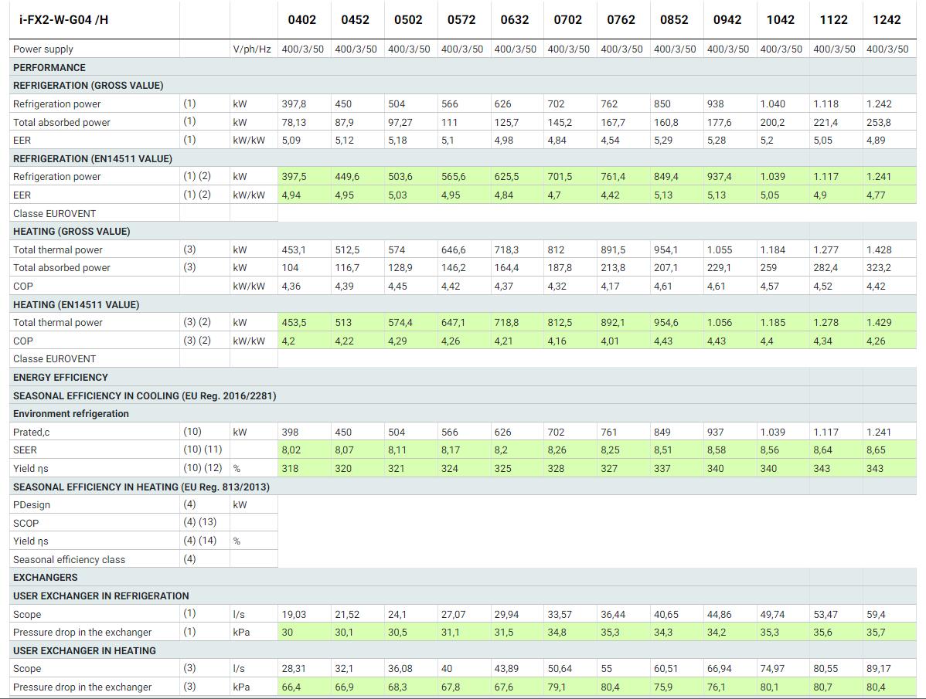Click refrigeration pressure drop value 30,1
The image size is (926, 699).
(344, 633)
